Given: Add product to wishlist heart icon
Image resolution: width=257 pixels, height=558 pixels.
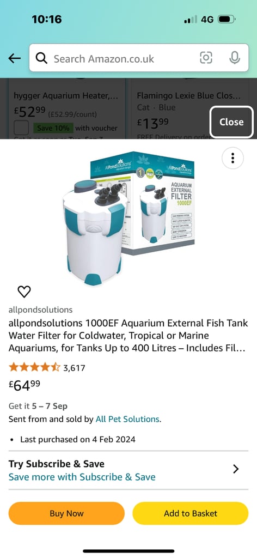Looking at the screenshot, I should pos(24,292).
